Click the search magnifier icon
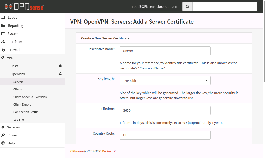 click(187, 7)
